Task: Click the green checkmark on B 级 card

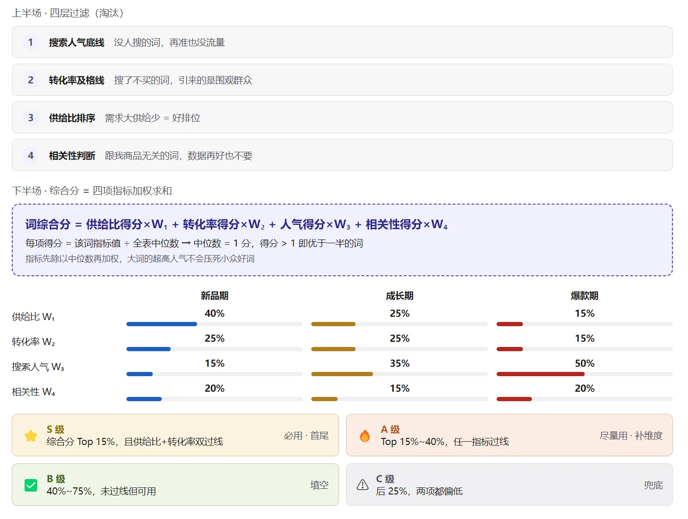Action: 31,485
